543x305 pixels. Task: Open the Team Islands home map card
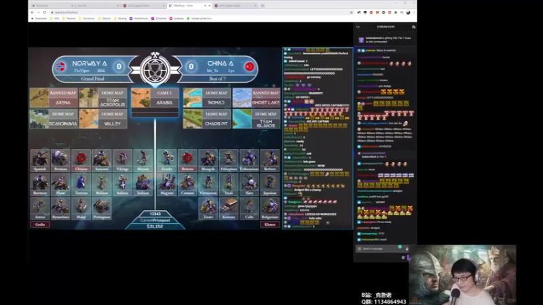coord(257,119)
